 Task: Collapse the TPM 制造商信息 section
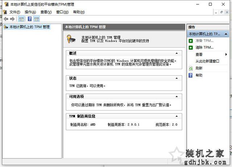177,116
